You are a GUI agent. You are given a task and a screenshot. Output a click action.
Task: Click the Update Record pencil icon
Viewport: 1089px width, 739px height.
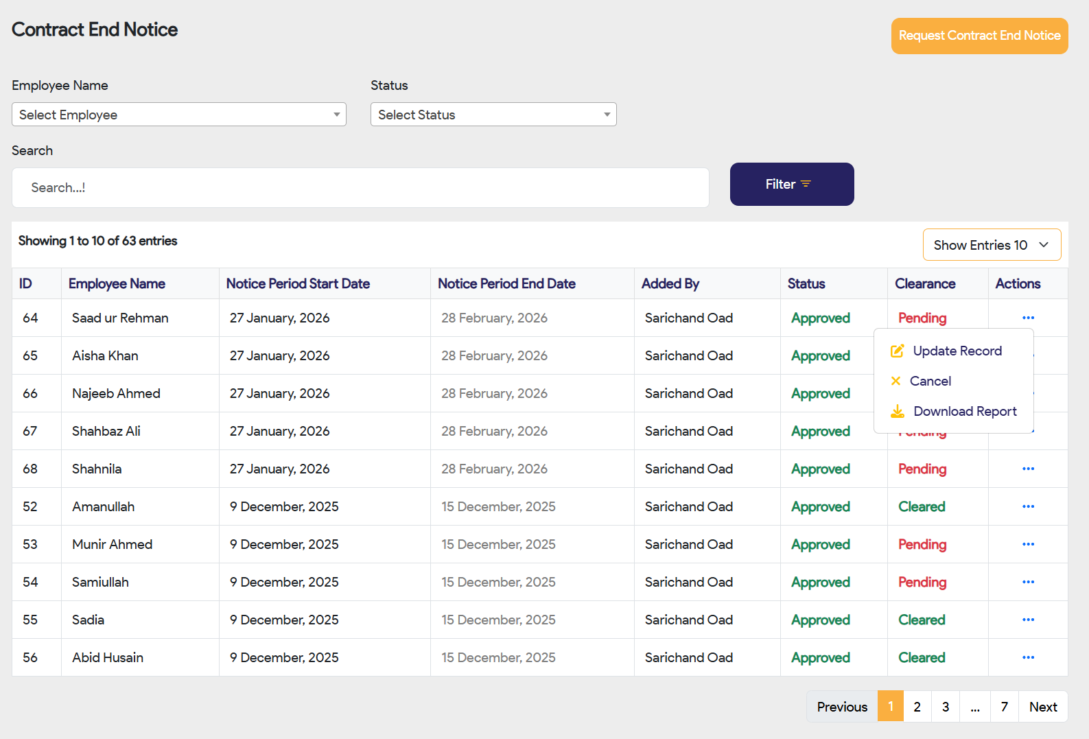coord(897,351)
